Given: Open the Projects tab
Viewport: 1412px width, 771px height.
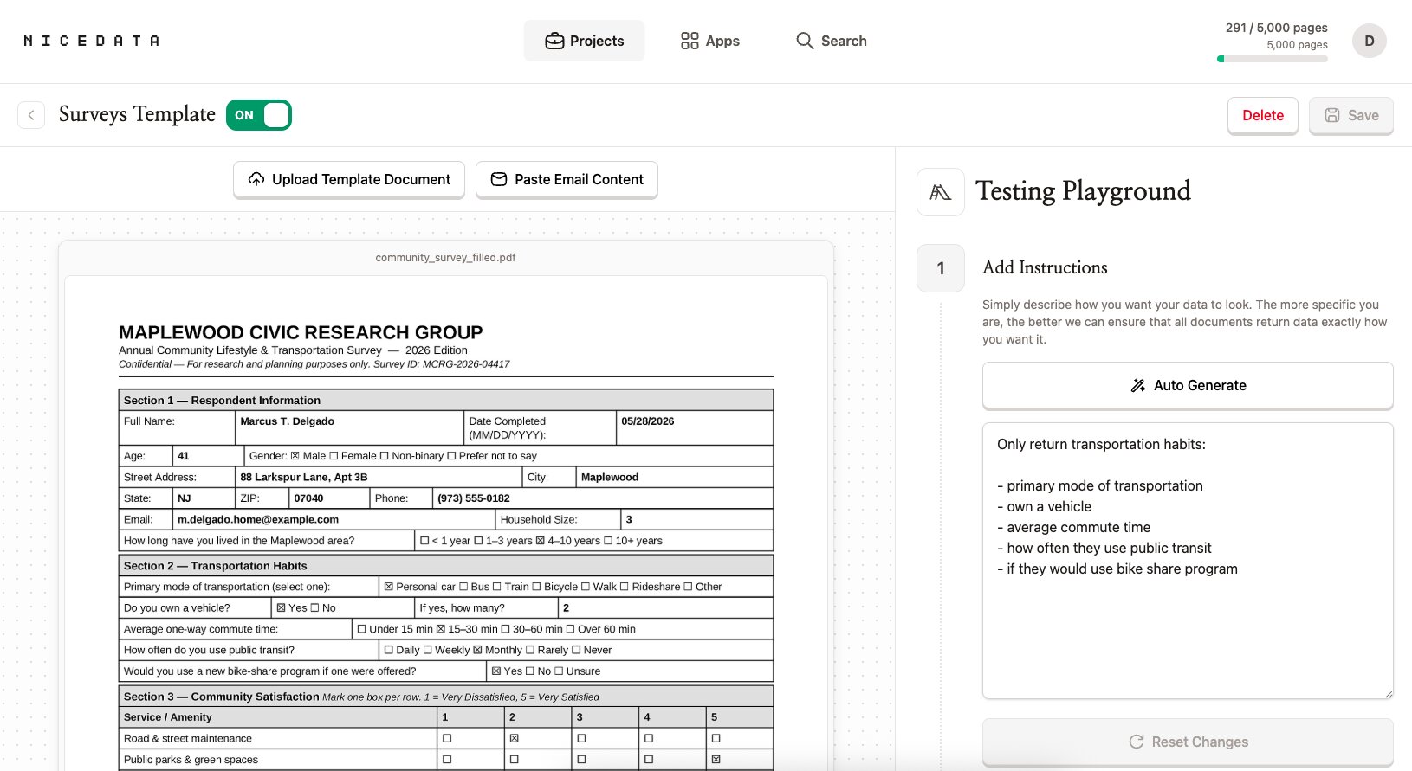Looking at the screenshot, I should click(584, 41).
